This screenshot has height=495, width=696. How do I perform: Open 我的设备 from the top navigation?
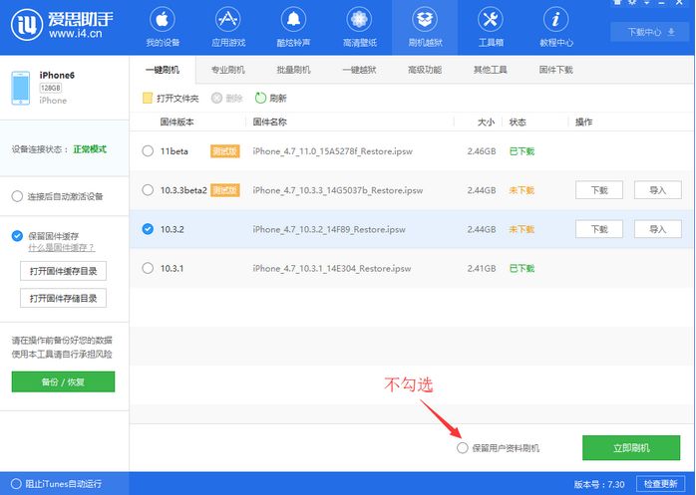coord(163,27)
